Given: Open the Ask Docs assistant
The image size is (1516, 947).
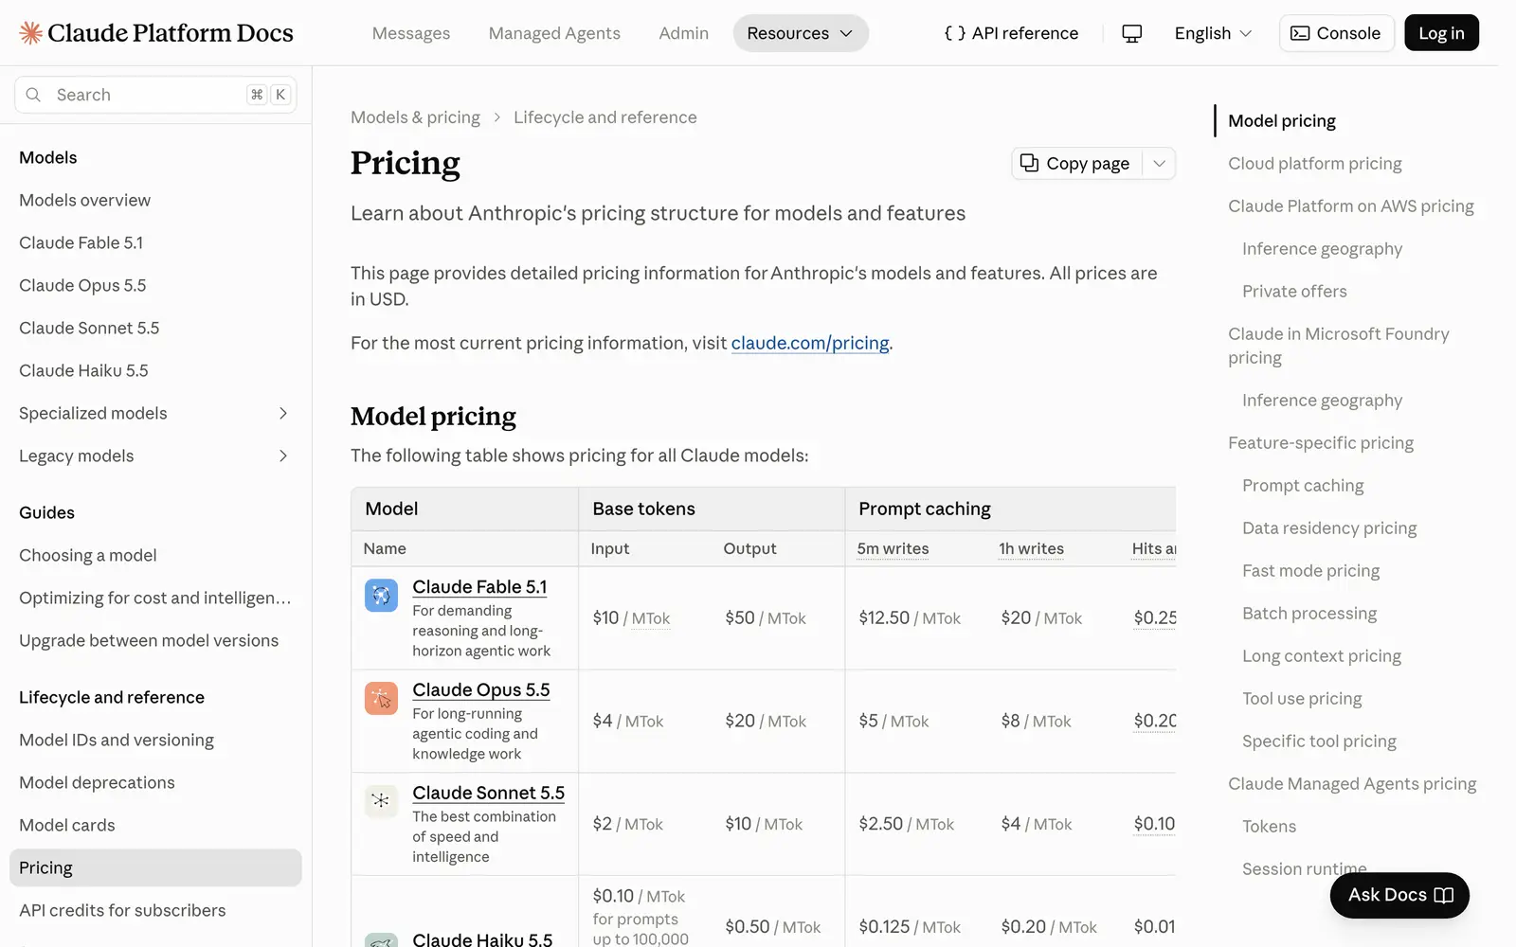Looking at the screenshot, I should click(x=1399, y=895).
